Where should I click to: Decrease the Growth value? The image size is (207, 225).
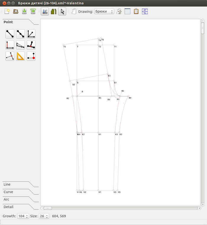click(27, 217)
